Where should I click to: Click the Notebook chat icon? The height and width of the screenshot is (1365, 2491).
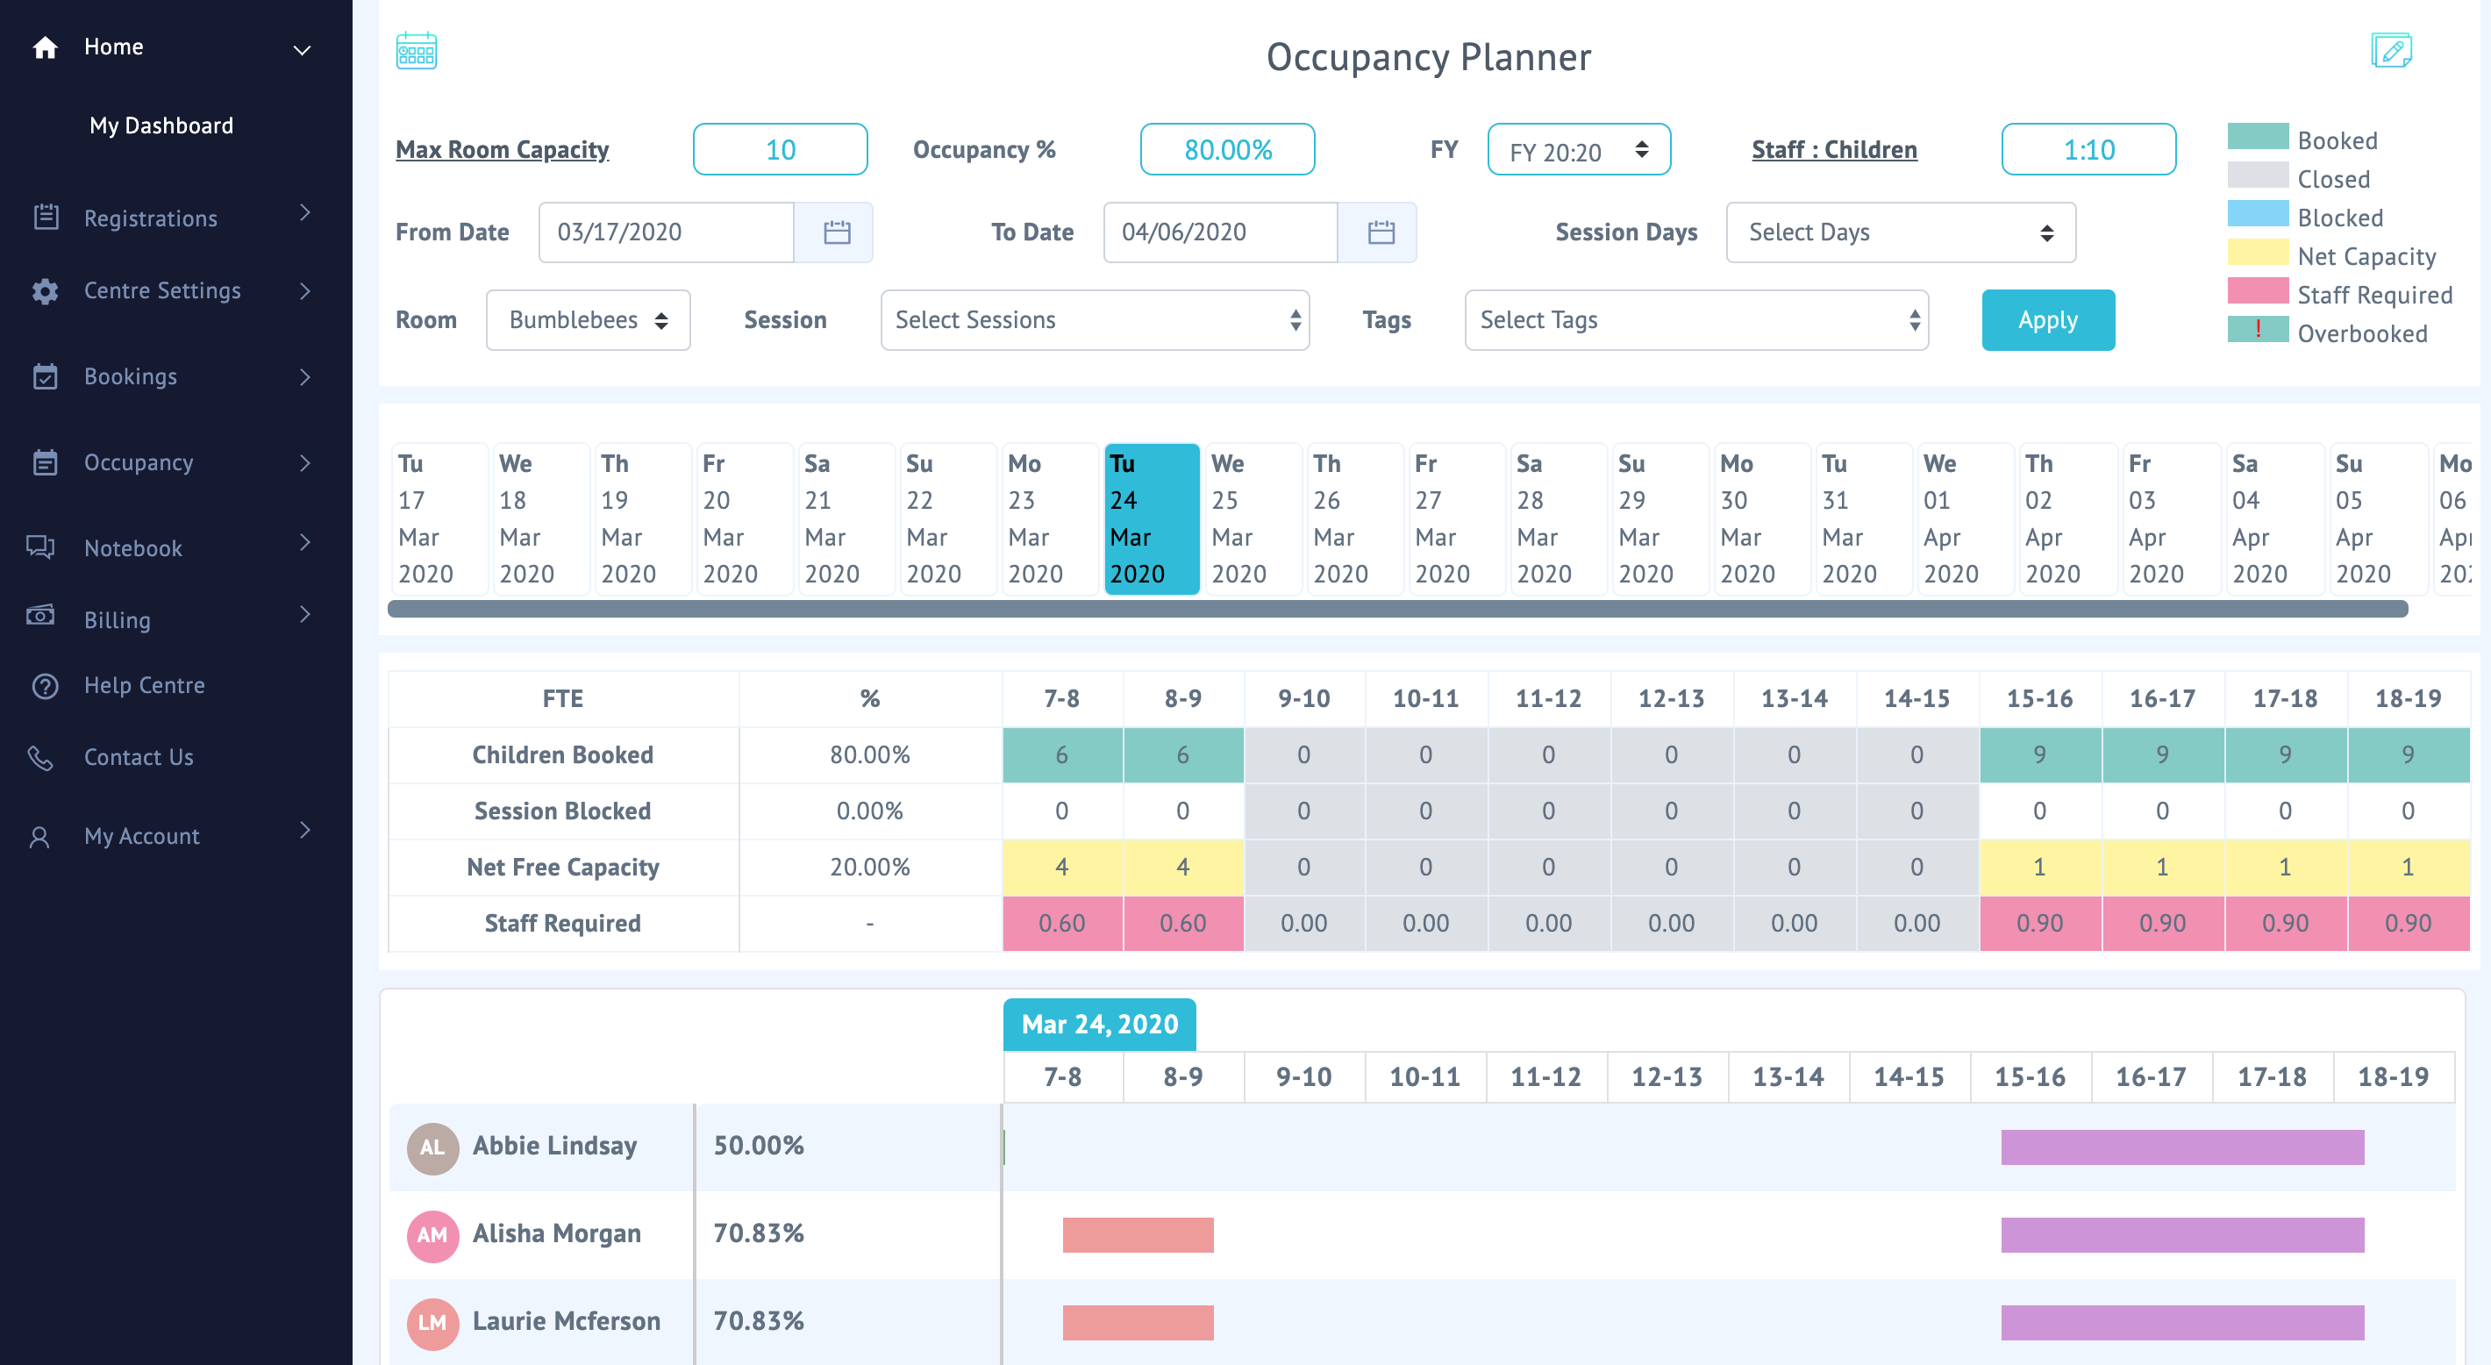click(40, 547)
